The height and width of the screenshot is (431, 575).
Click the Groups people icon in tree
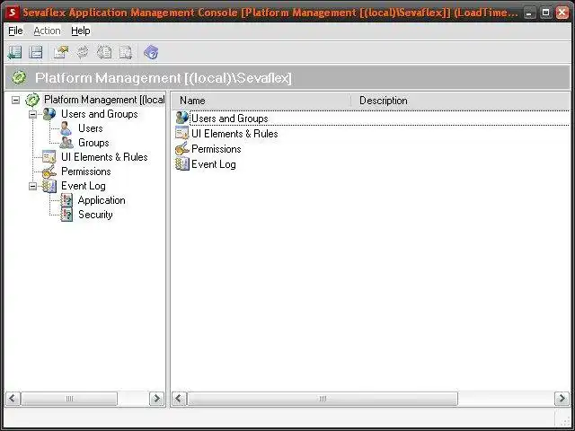pyautogui.click(x=66, y=143)
